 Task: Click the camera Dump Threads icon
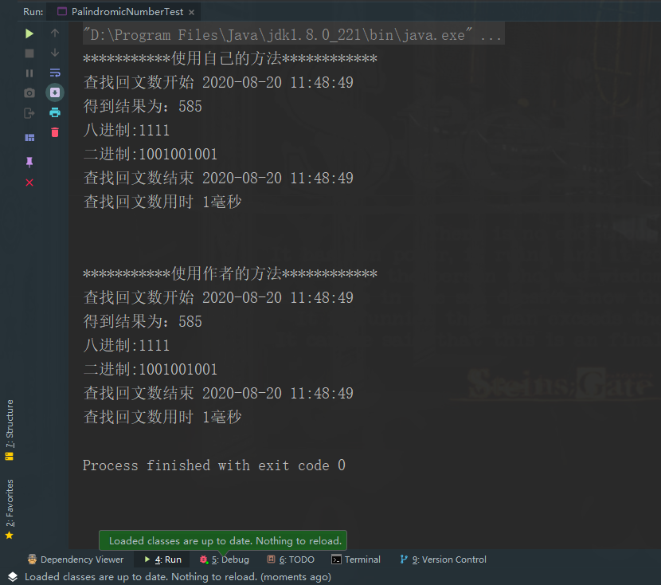click(29, 92)
